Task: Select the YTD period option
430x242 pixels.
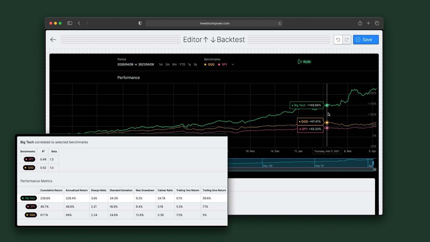Action: coord(182,65)
